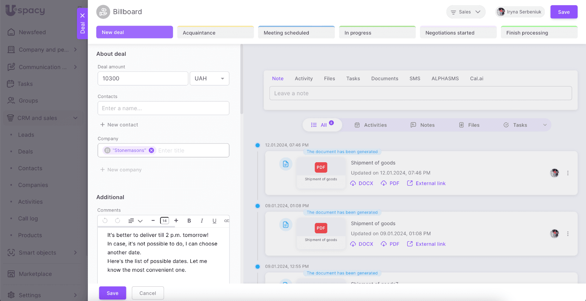The width and height of the screenshot is (586, 301).
Task: Switch to the Documents tab
Action: [385, 79]
